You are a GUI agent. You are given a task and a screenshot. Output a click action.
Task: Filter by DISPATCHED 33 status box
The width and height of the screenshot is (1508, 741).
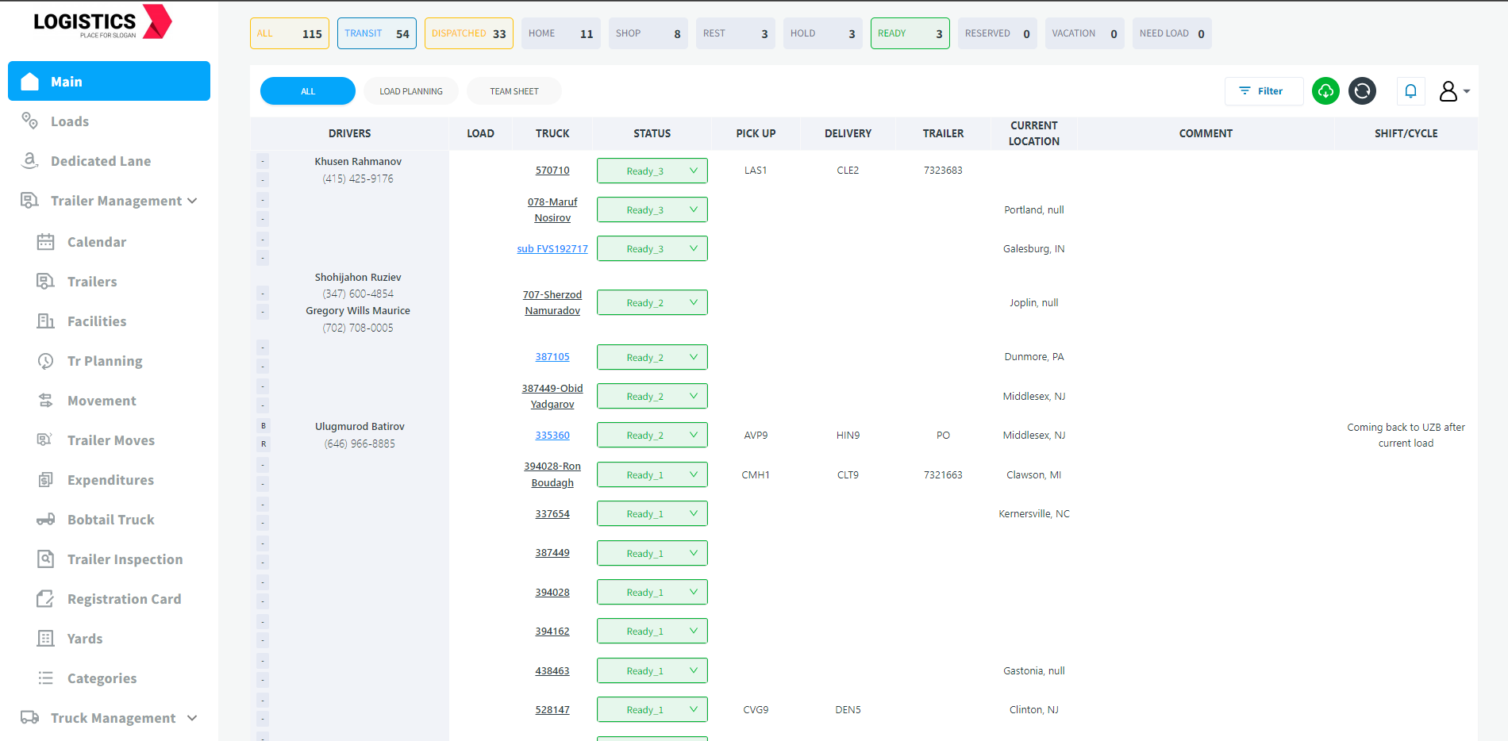(469, 33)
